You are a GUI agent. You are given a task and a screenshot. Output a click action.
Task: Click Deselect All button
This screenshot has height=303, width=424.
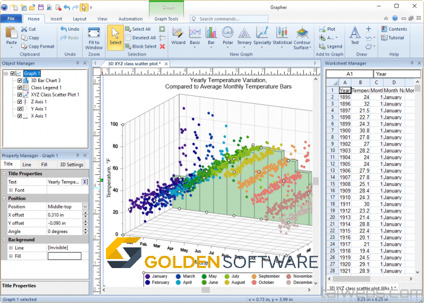(140, 38)
